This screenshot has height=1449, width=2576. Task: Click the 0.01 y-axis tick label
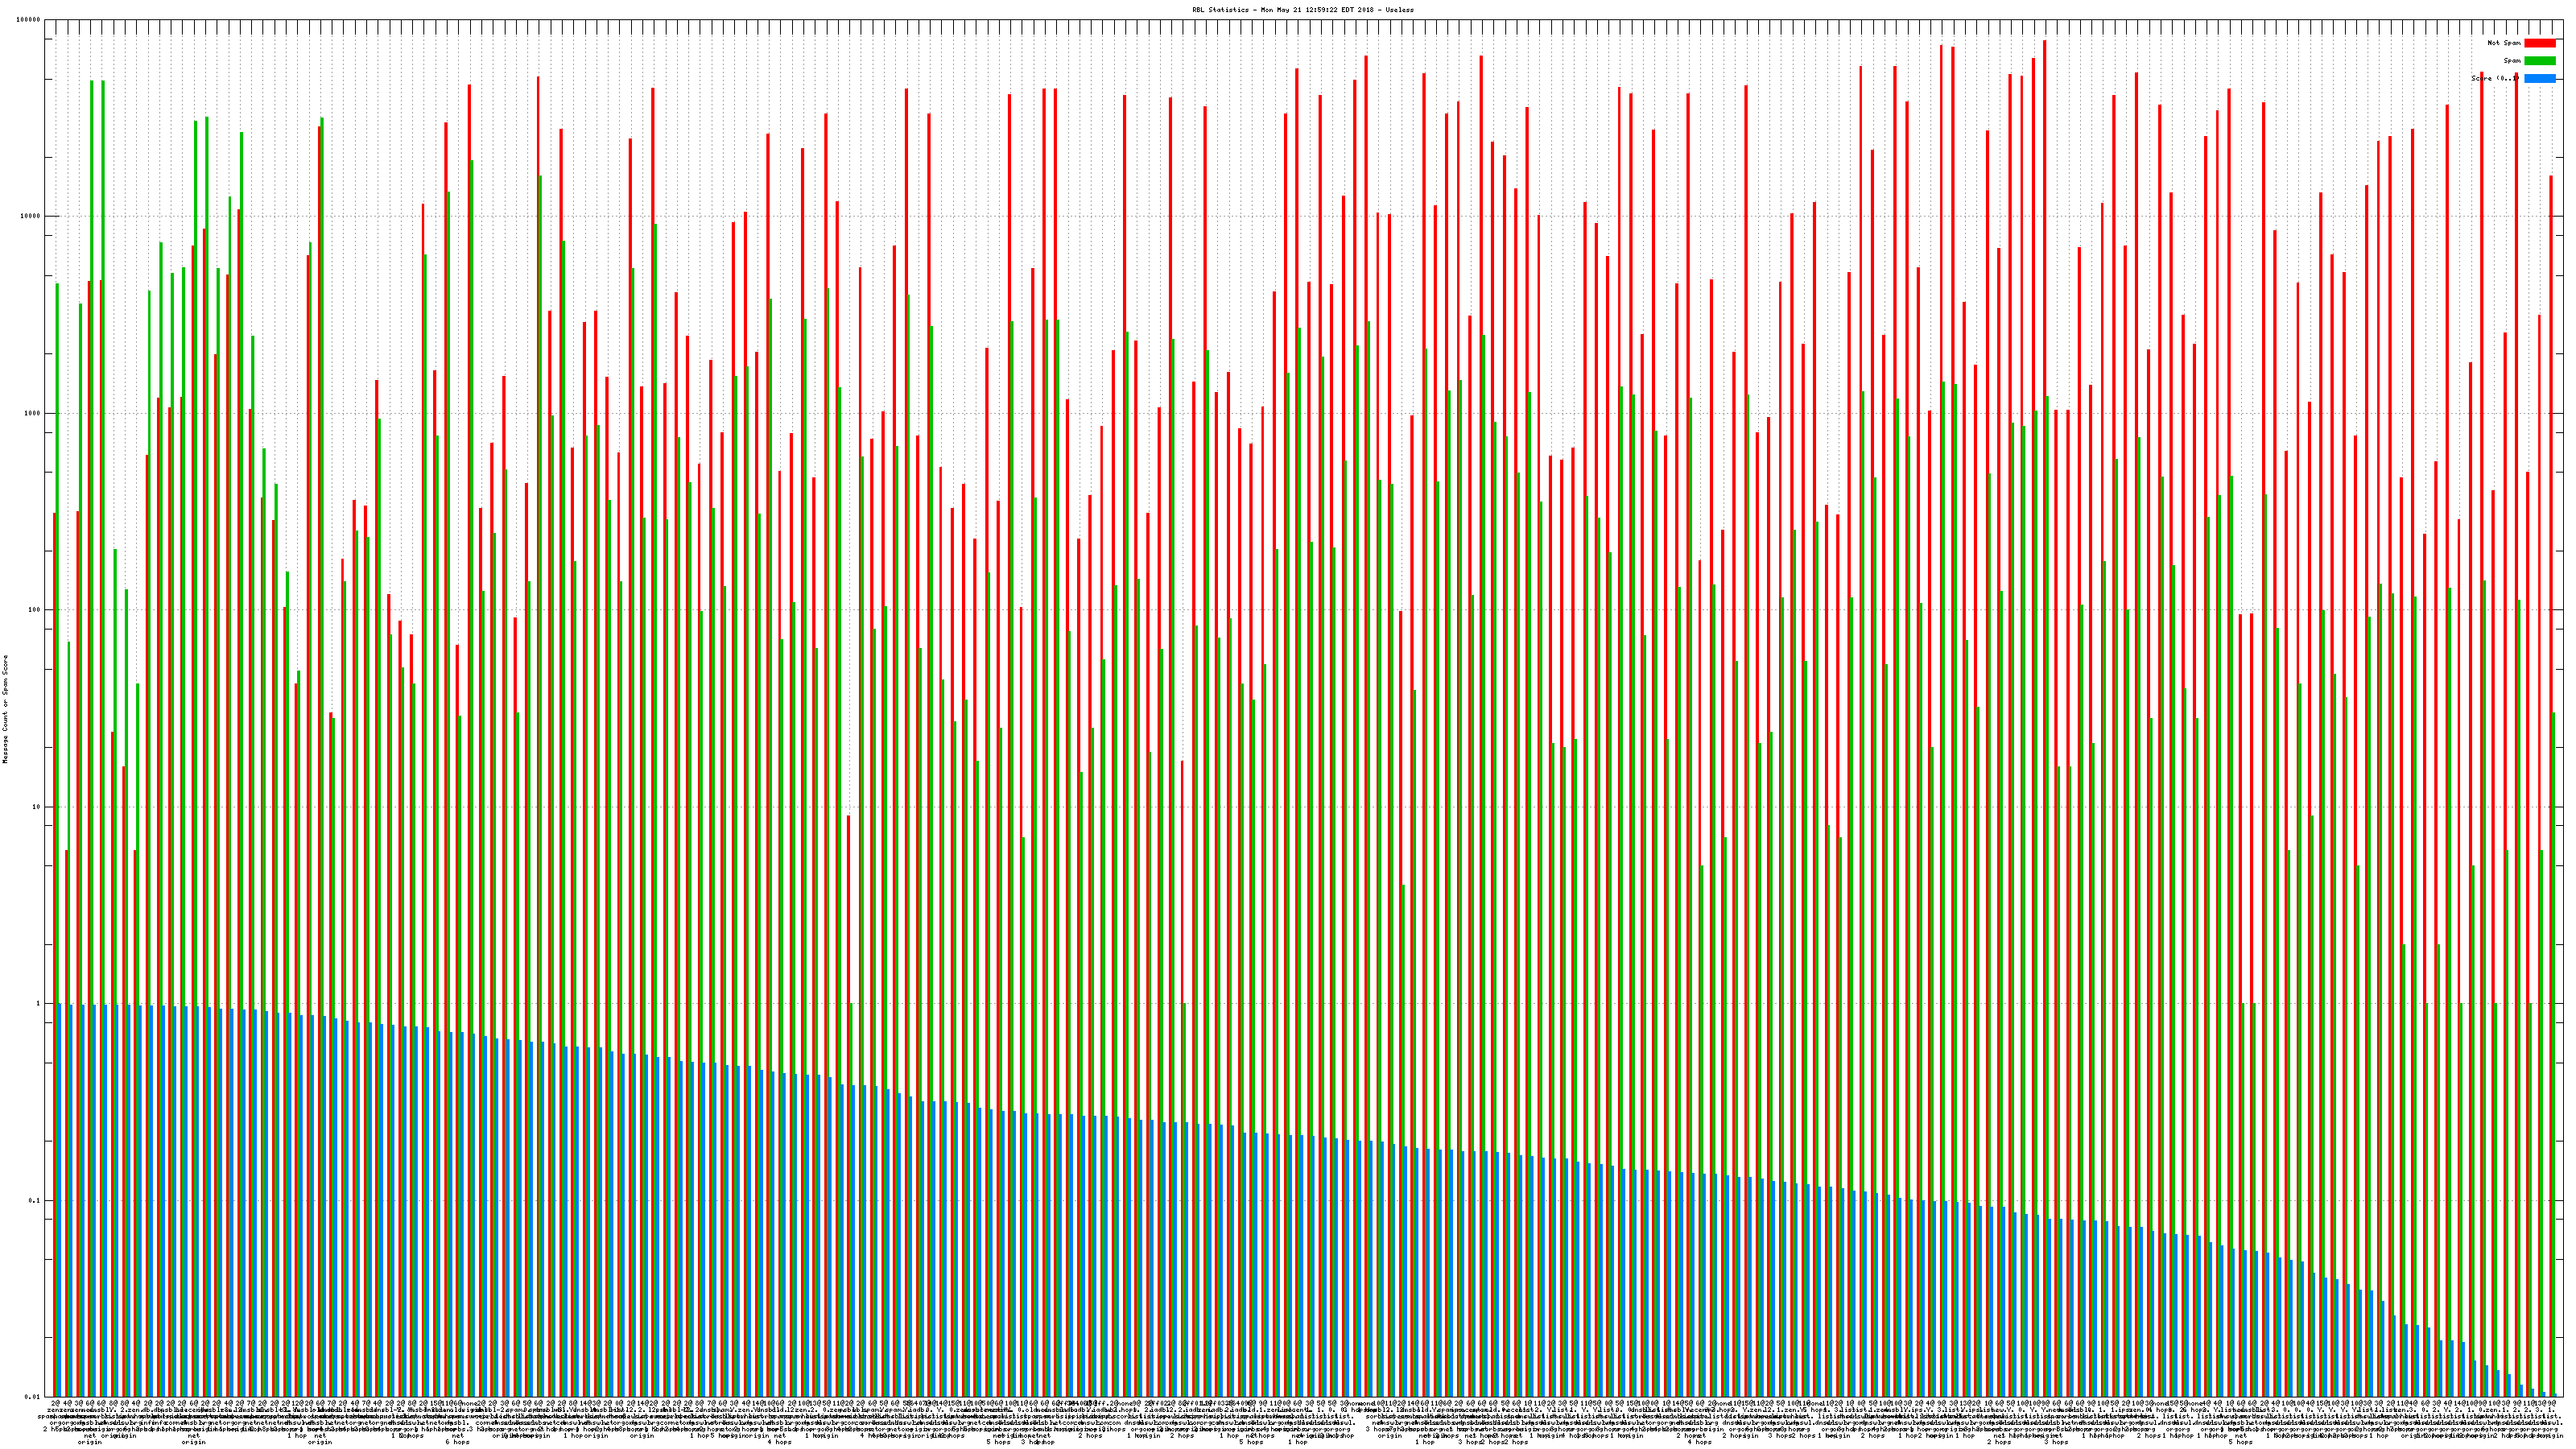[x=33, y=1397]
